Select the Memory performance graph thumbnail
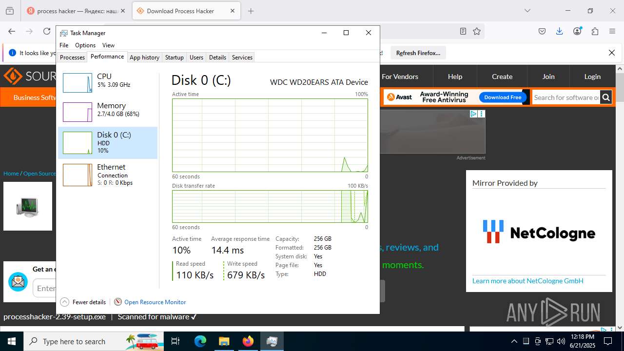The image size is (624, 351). [78, 112]
